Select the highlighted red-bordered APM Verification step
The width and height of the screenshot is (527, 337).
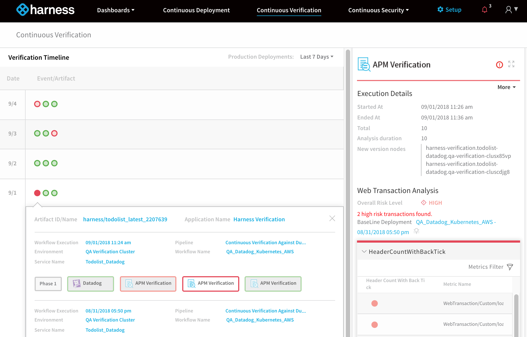[x=211, y=284]
